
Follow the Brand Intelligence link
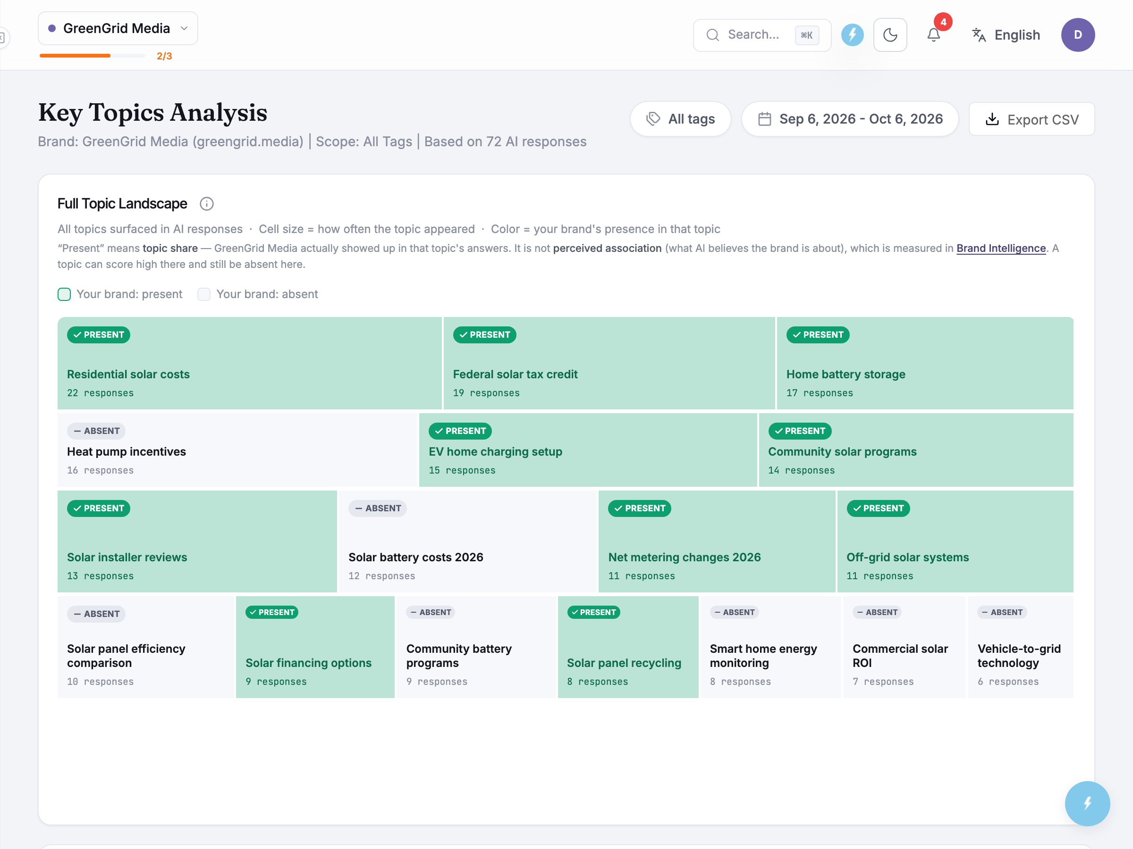point(1001,248)
